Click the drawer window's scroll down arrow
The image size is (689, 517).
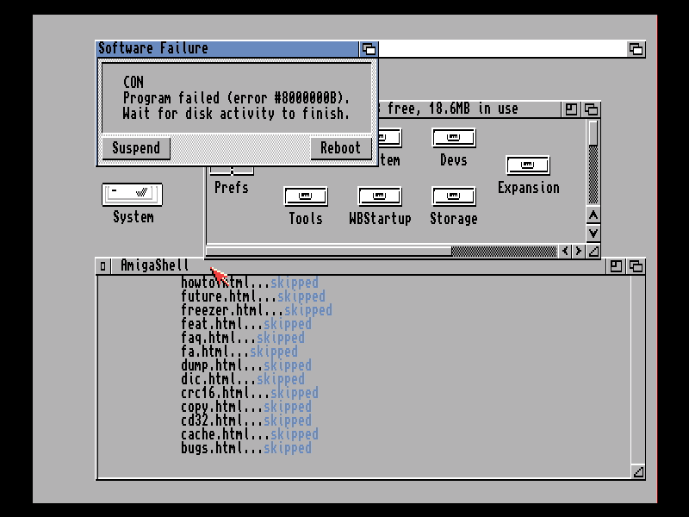pyautogui.click(x=593, y=233)
